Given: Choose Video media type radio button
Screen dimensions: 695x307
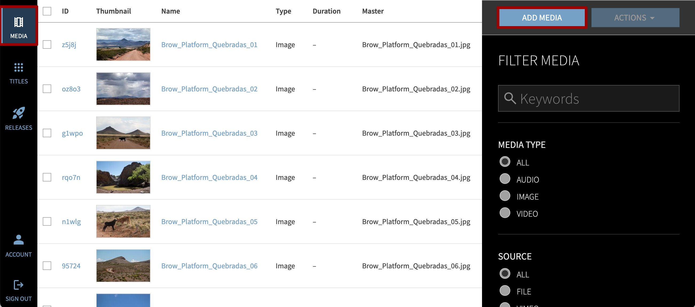Looking at the screenshot, I should click(505, 213).
